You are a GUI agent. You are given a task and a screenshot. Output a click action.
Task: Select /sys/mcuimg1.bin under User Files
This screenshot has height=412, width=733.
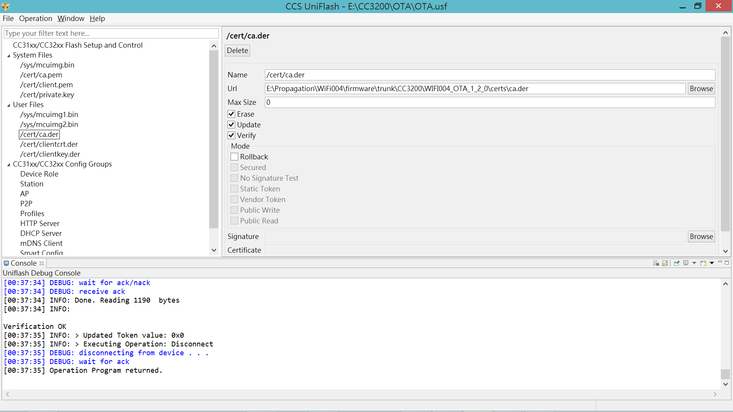(49, 114)
